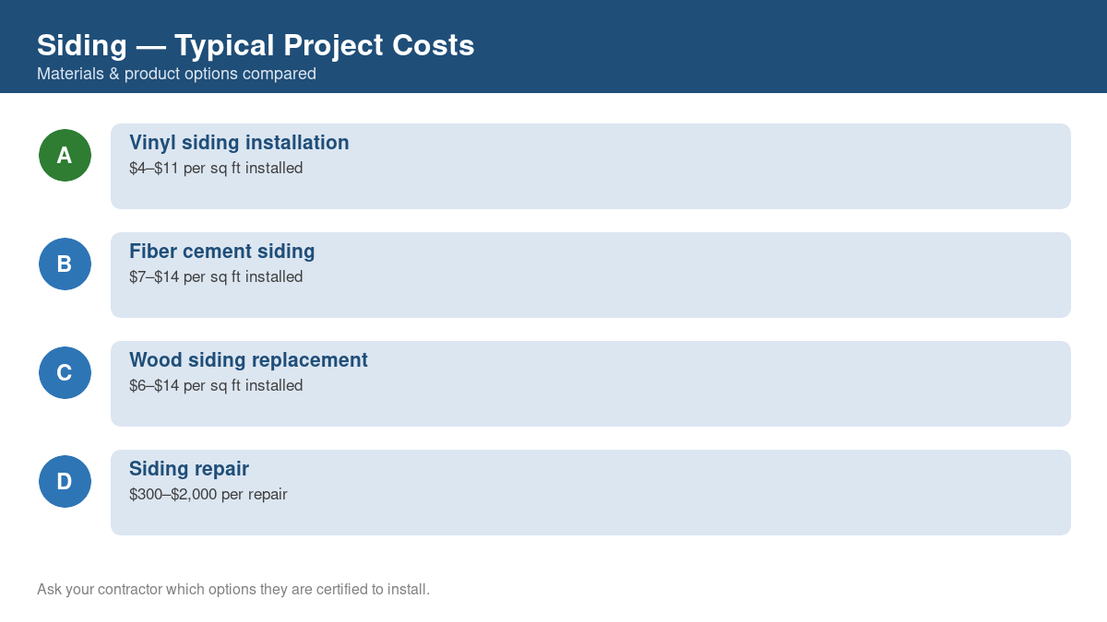The width and height of the screenshot is (1107, 622).
Task: Click the footer note about certified contractors
Action: 233,589
